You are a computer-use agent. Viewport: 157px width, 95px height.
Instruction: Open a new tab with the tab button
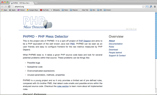(36, 3)
